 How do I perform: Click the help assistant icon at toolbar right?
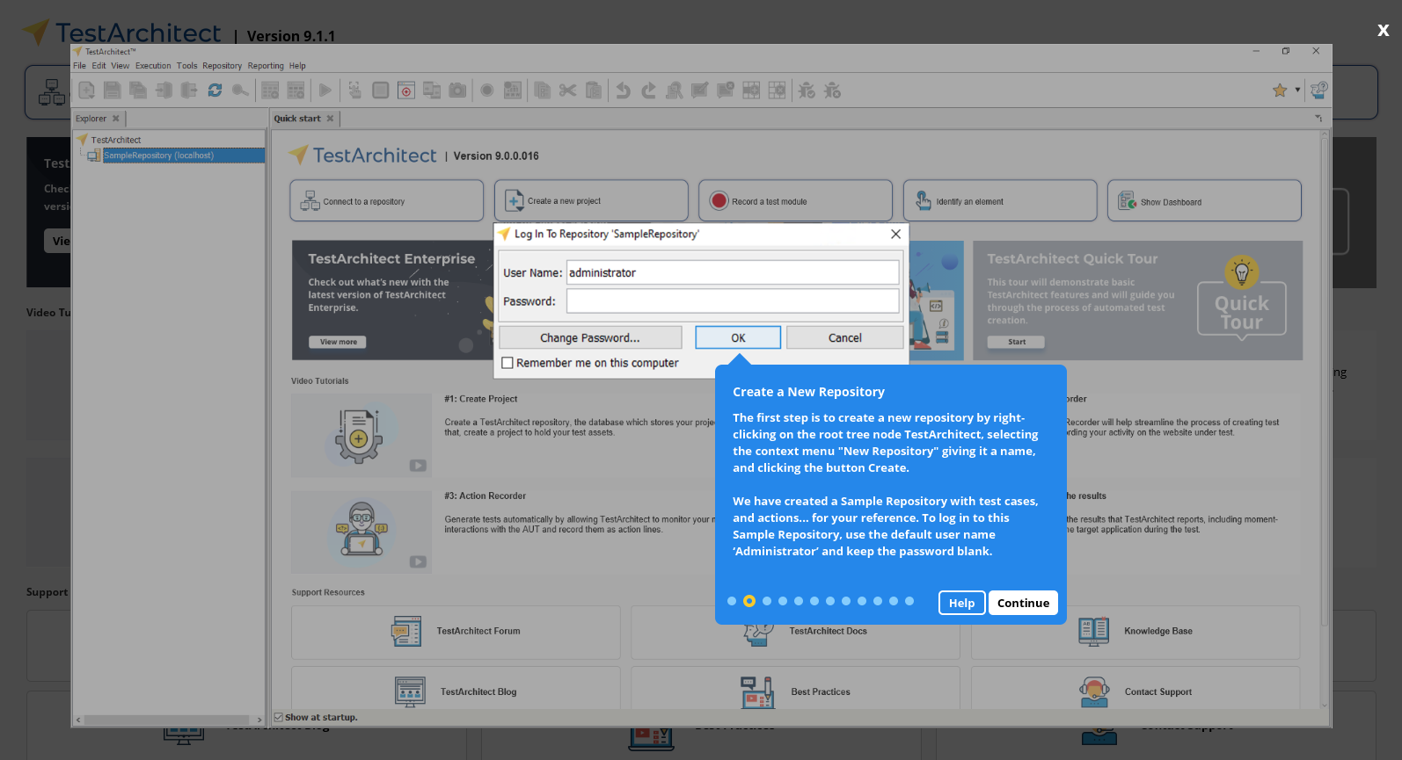point(1318,90)
